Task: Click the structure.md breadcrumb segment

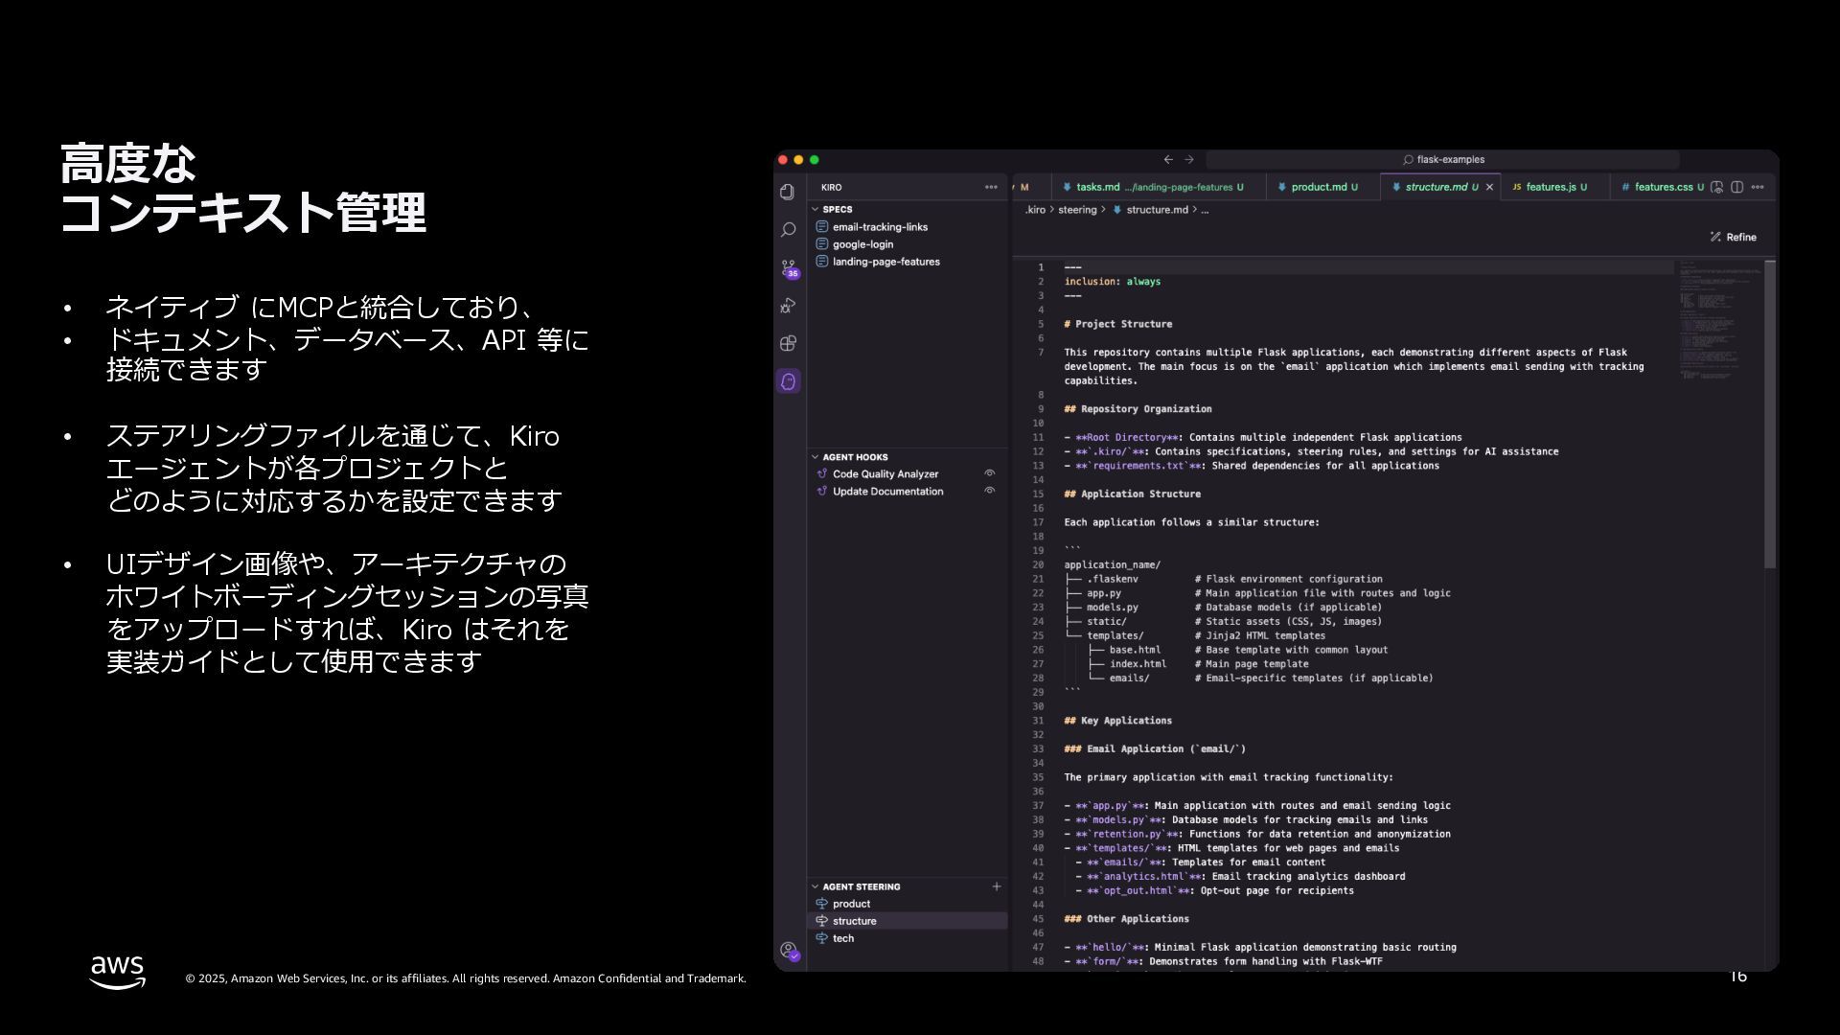Action: click(1150, 210)
